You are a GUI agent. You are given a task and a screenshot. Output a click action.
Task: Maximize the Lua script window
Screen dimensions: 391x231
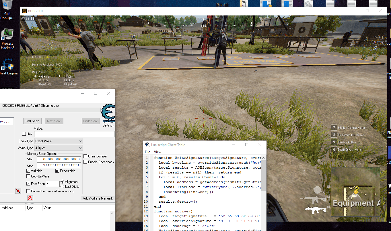(246, 145)
